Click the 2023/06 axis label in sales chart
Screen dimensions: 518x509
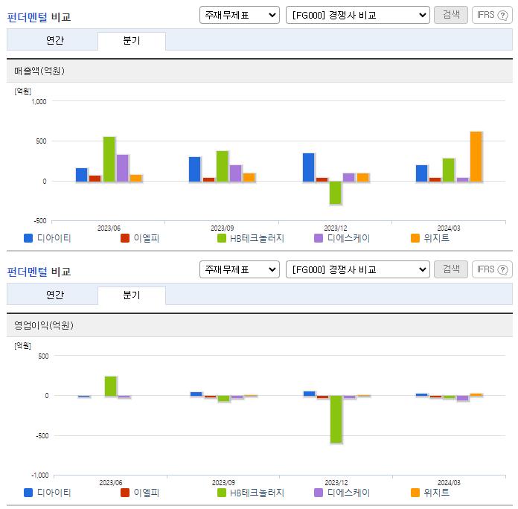point(109,228)
